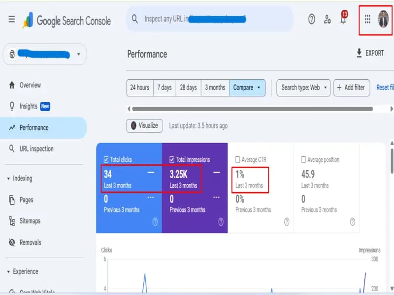The height and width of the screenshot is (295, 394).
Task: Click the Google Search Console logo
Action: click(67, 20)
